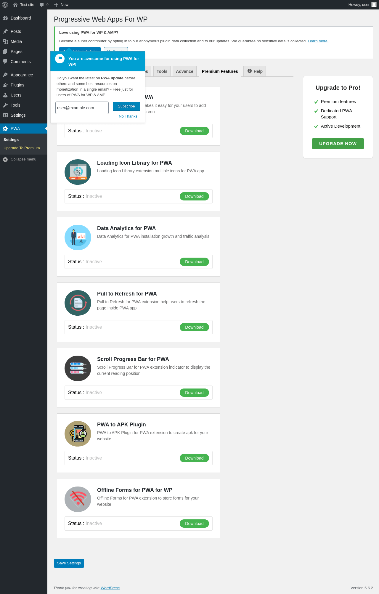
Task: Click the Data Analytics extension icon
Action: click(x=78, y=237)
